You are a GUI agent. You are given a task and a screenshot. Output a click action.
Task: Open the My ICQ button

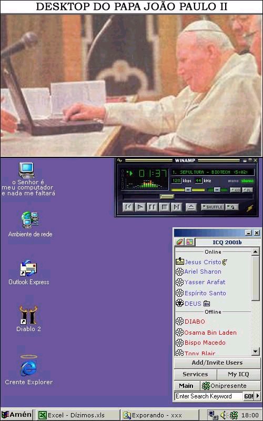[x=239, y=374]
